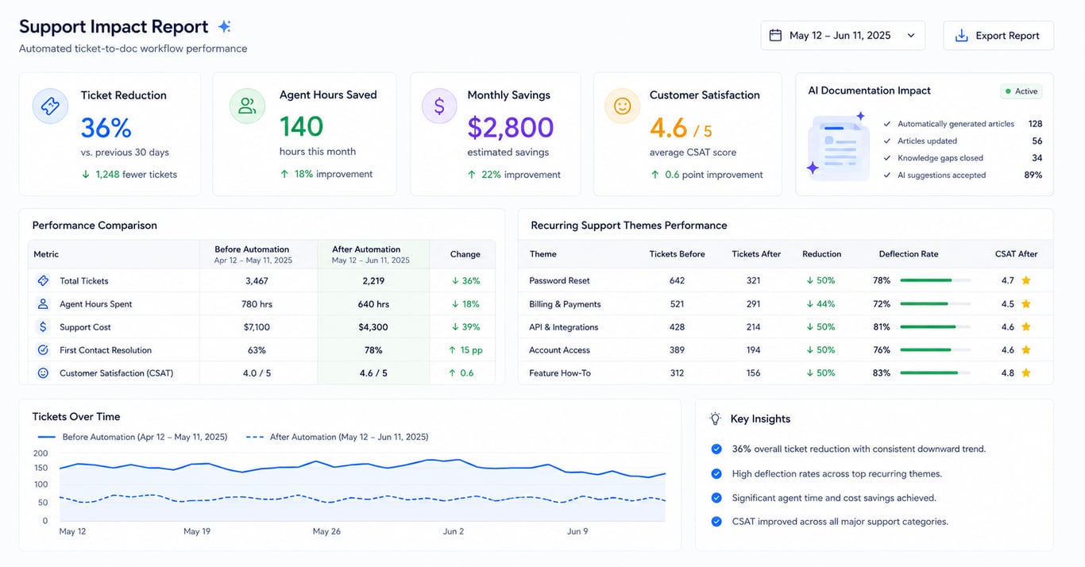Click checkmark beside Knowledge gaps closed
The image size is (1085, 567).
pyautogui.click(x=887, y=158)
